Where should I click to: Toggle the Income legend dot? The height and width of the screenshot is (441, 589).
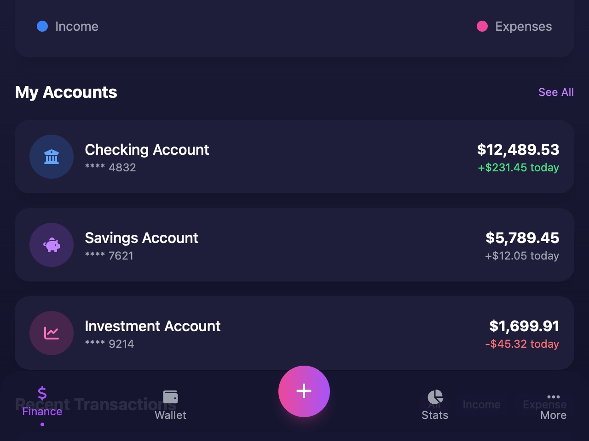42,26
